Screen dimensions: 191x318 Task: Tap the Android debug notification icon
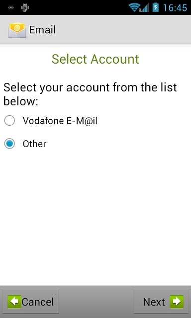click(x=25, y=7)
